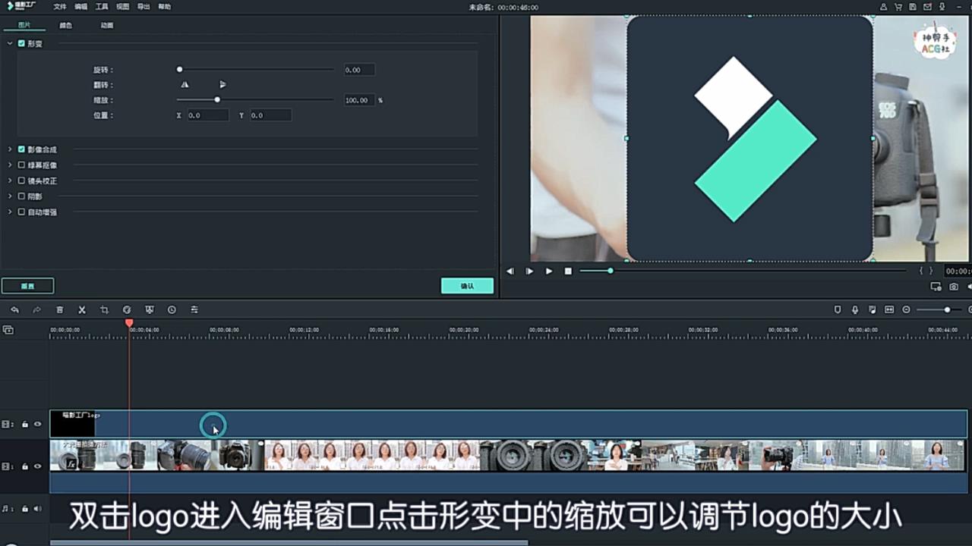The width and height of the screenshot is (972, 546).
Task: Toggle the eye visibility on logo track
Action: [37, 424]
